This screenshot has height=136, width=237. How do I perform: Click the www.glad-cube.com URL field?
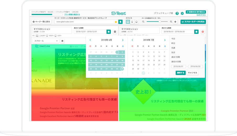click(x=84, y=22)
